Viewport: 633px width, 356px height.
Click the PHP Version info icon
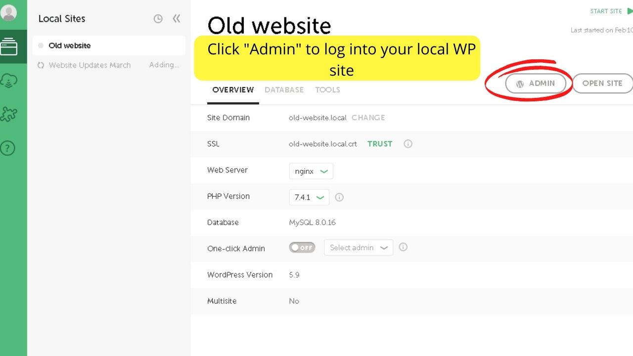(x=339, y=197)
